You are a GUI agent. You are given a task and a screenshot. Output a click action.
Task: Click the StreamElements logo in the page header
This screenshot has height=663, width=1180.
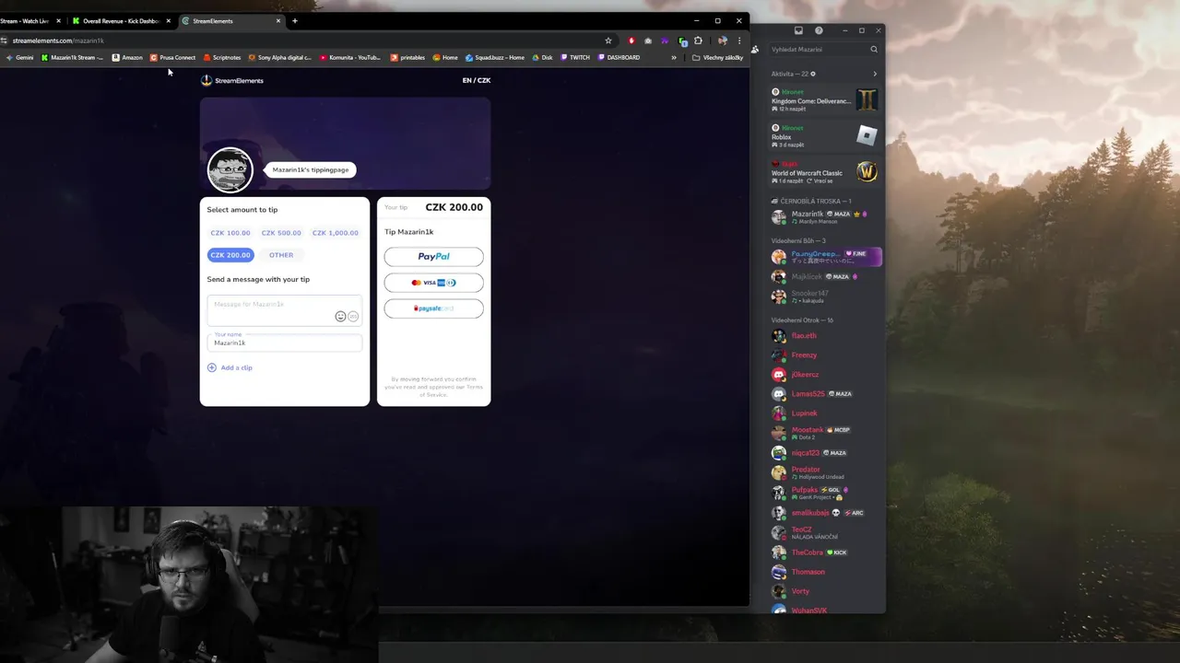point(232,80)
